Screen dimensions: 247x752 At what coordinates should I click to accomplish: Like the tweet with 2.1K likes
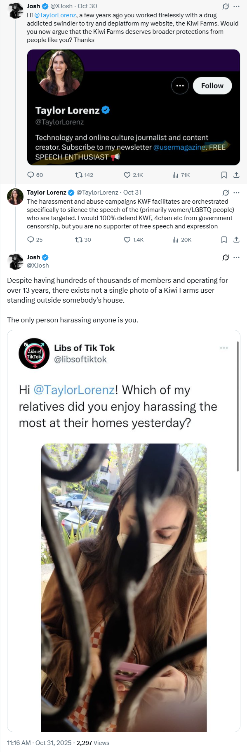tap(133, 175)
